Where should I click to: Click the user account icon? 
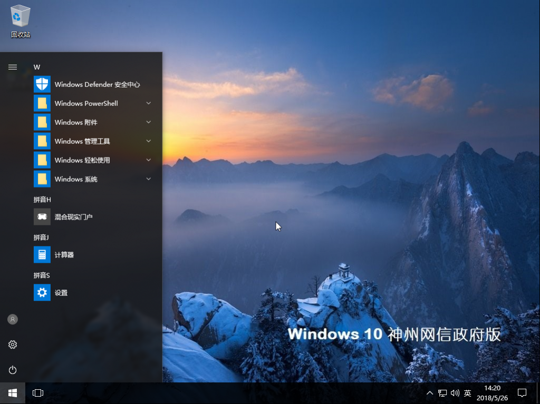pyautogui.click(x=12, y=319)
